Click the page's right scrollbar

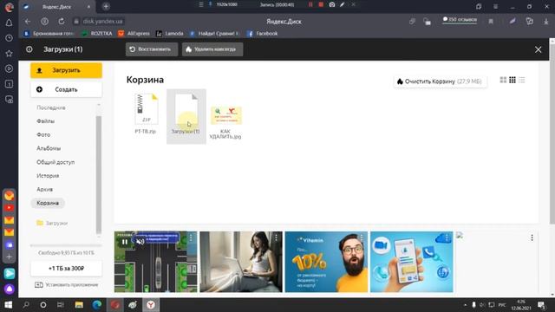click(x=552, y=133)
